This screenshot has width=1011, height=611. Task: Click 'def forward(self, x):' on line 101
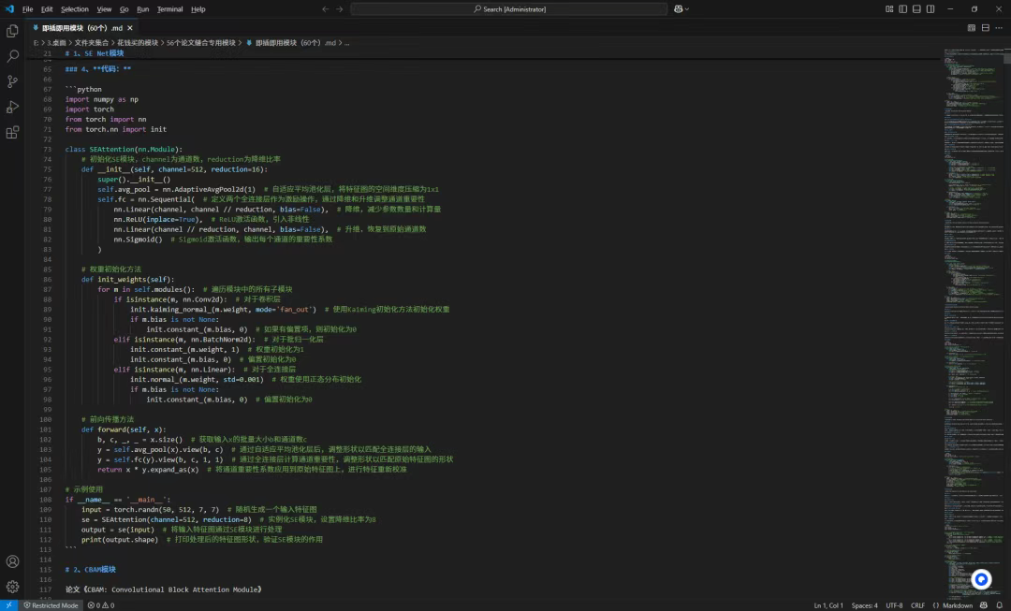[x=124, y=429]
